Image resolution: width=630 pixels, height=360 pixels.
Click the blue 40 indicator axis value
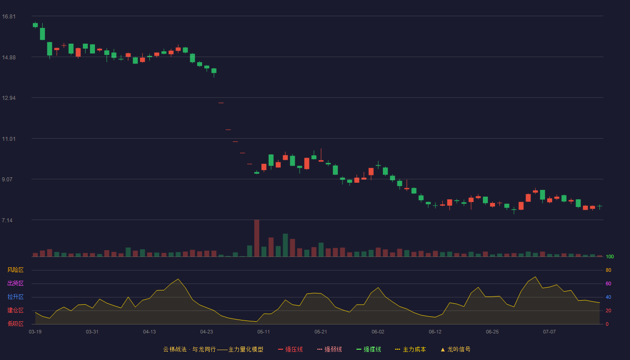(608, 297)
